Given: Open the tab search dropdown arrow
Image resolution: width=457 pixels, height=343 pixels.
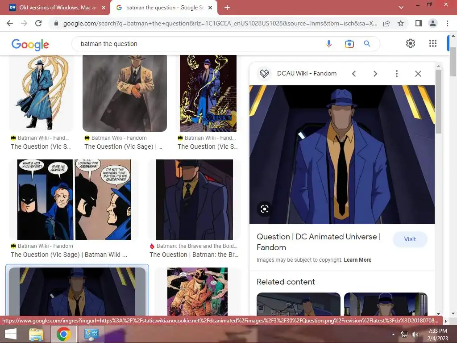Looking at the screenshot, I should [x=401, y=8].
